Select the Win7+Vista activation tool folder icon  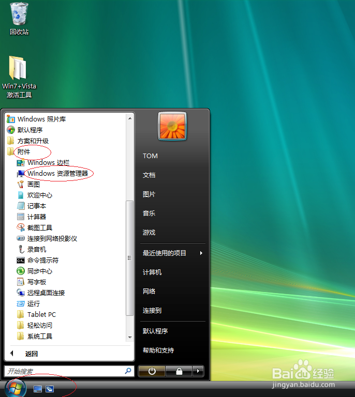18,68
